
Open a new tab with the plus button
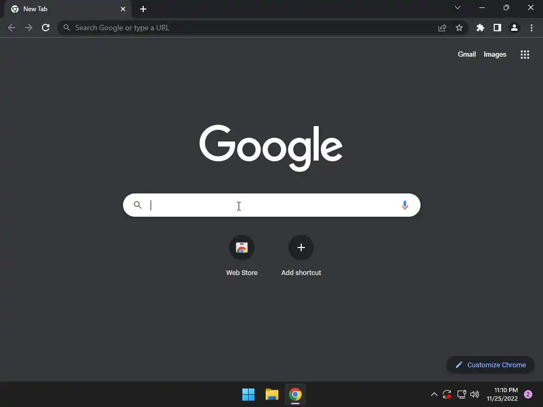[x=143, y=9]
